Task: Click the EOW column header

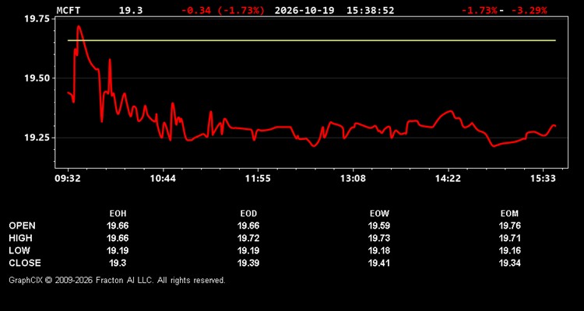Action: point(379,214)
